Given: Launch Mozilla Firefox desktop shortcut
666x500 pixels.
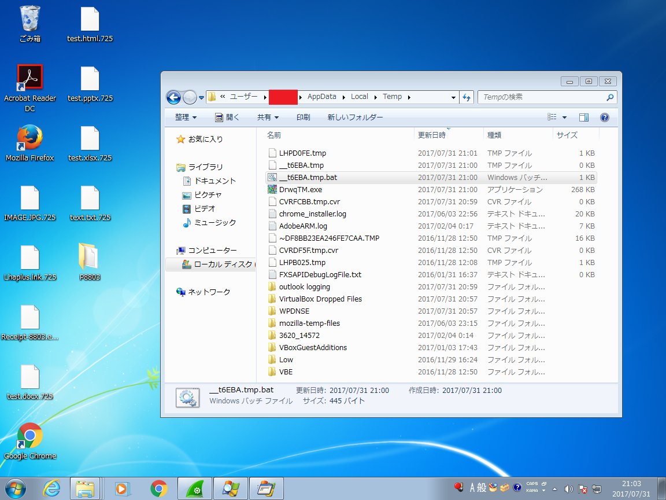Looking at the screenshot, I should pos(29,144).
